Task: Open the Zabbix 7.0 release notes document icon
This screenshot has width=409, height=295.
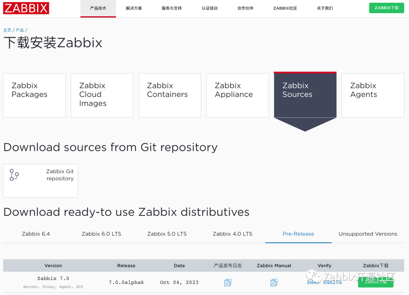Action: tap(228, 282)
